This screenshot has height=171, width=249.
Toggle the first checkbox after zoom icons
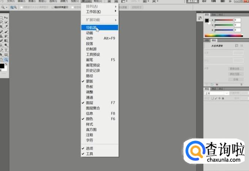tap(22, 7)
